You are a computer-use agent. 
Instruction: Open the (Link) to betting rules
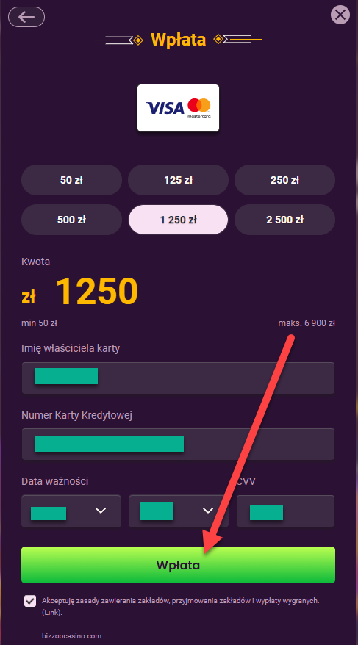pos(53,613)
